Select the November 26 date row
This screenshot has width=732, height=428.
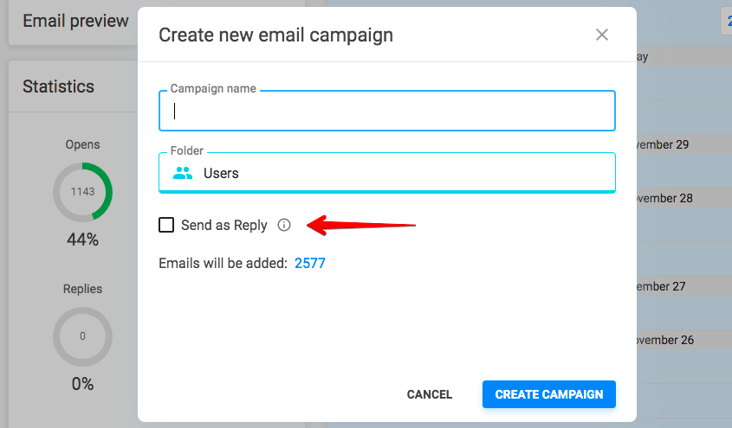684,340
